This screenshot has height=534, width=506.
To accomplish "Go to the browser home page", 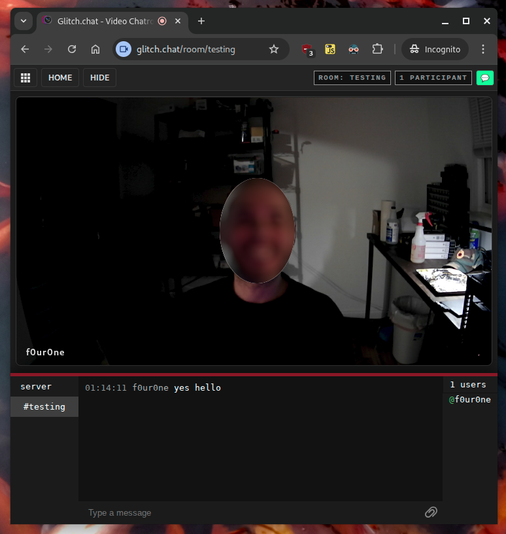I will pos(95,49).
